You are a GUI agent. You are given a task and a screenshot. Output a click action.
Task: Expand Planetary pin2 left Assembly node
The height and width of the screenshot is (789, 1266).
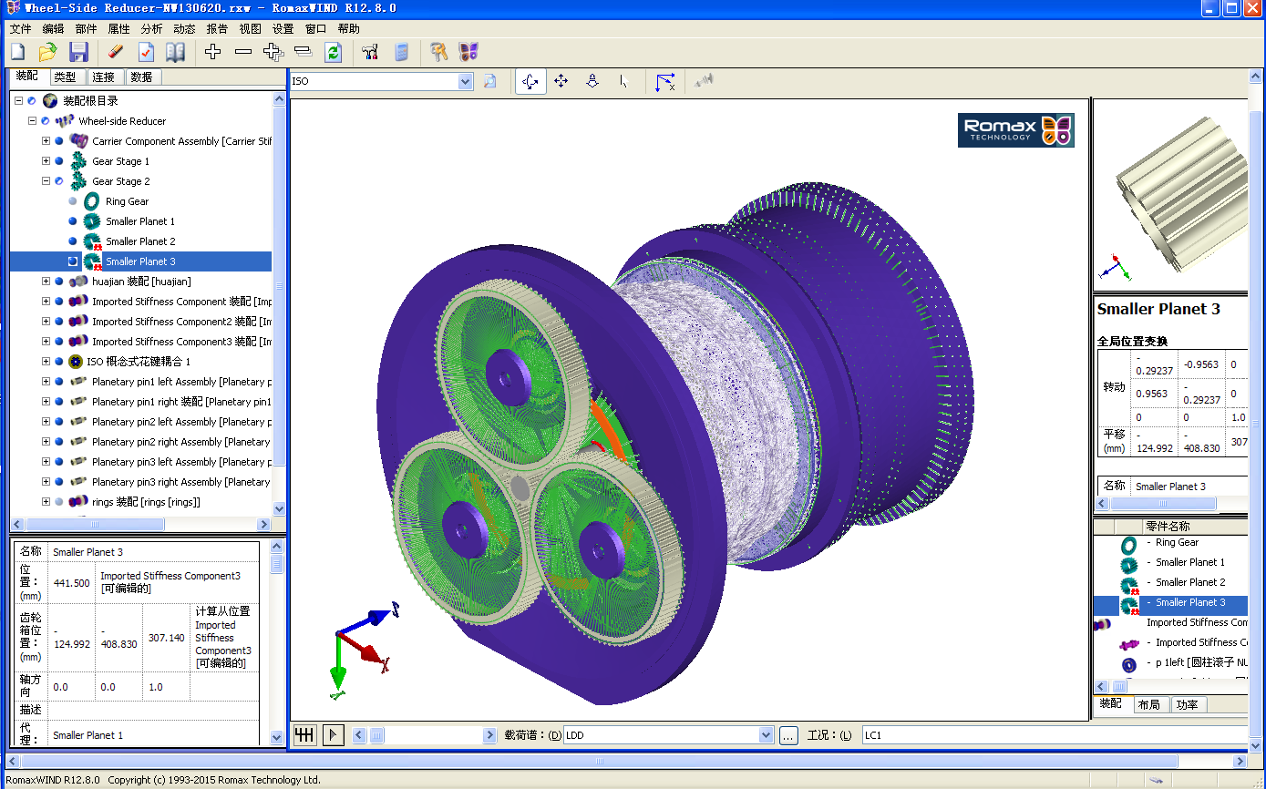[46, 422]
